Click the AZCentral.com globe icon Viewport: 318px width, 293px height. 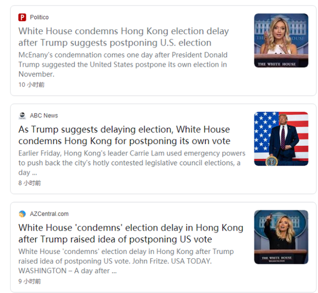coord(22,214)
